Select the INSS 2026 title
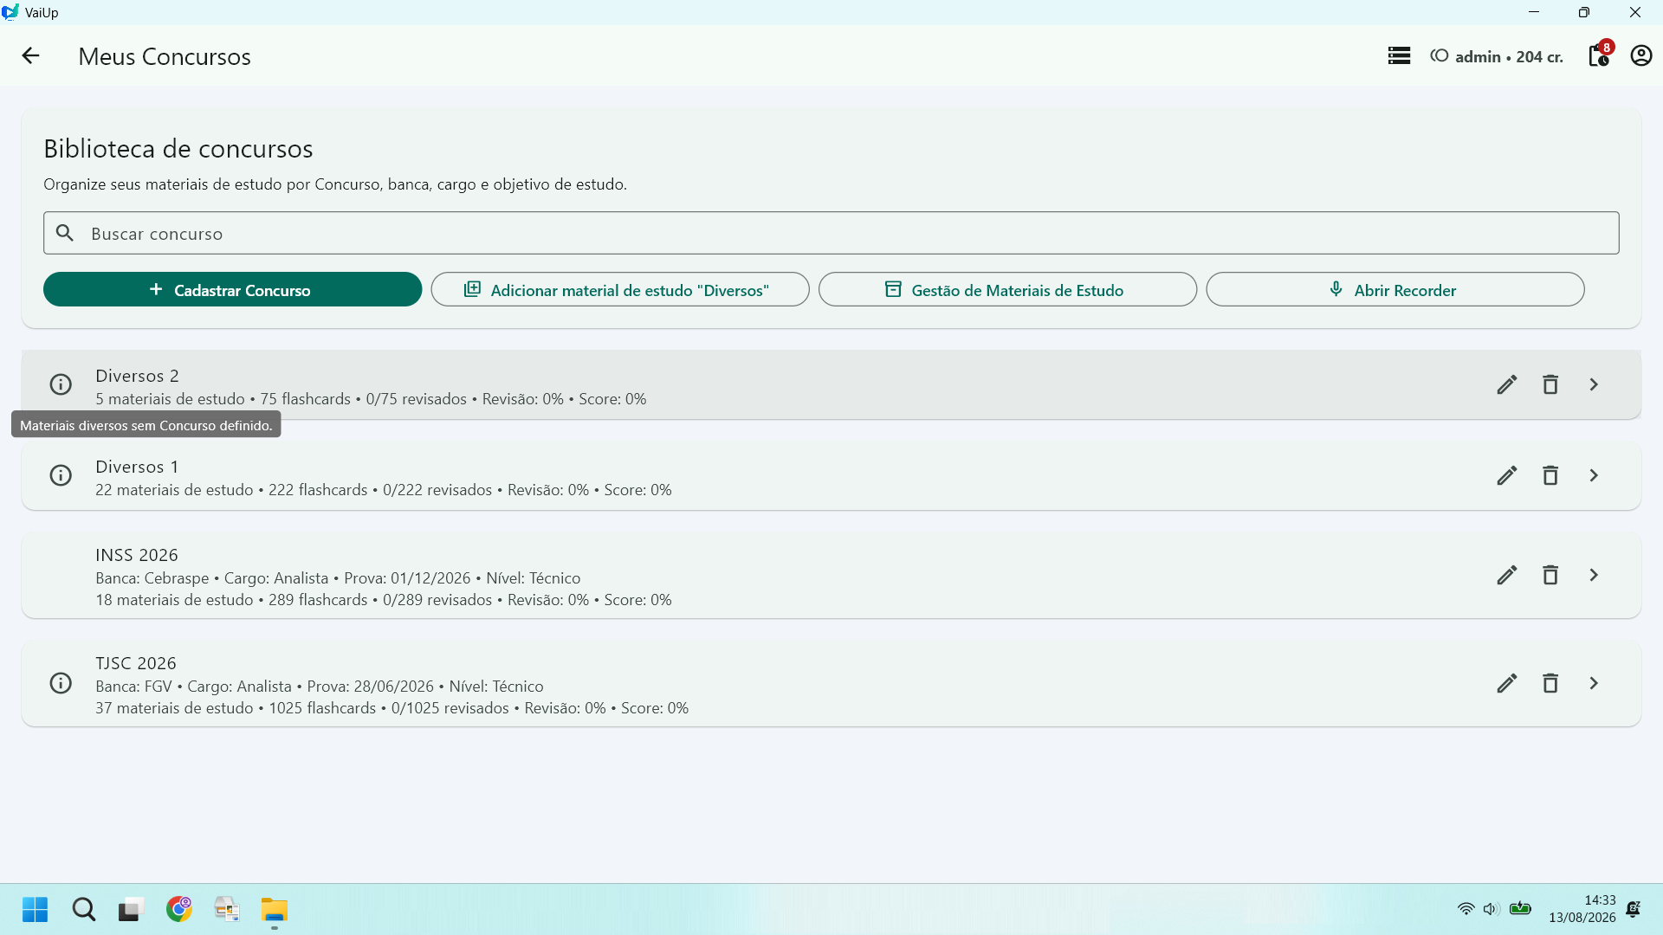This screenshot has height=935, width=1663. 137,555
